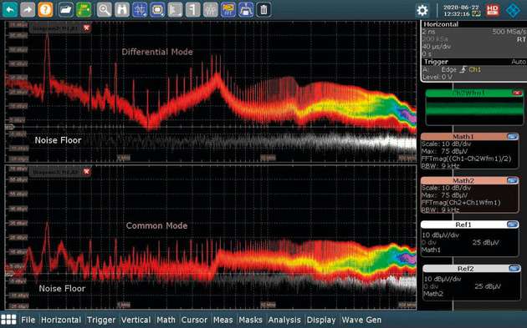Open the application grid launcher icon

[8, 320]
